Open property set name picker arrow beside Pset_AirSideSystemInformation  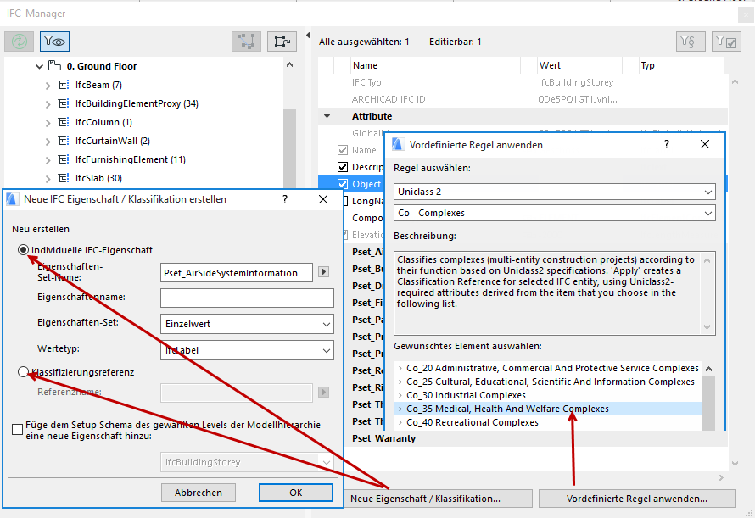(x=323, y=272)
